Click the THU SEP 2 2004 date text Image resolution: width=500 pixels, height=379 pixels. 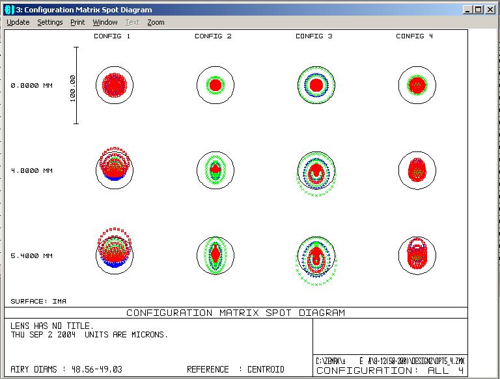click(43, 335)
